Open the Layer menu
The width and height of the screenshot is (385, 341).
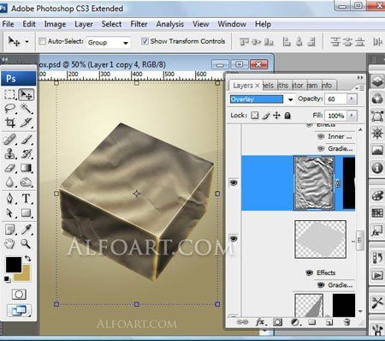[x=84, y=24]
